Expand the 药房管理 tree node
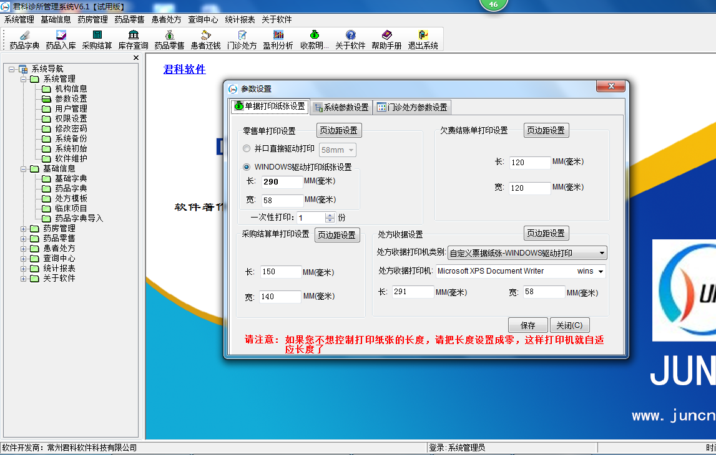This screenshot has width=716, height=455. [x=23, y=229]
